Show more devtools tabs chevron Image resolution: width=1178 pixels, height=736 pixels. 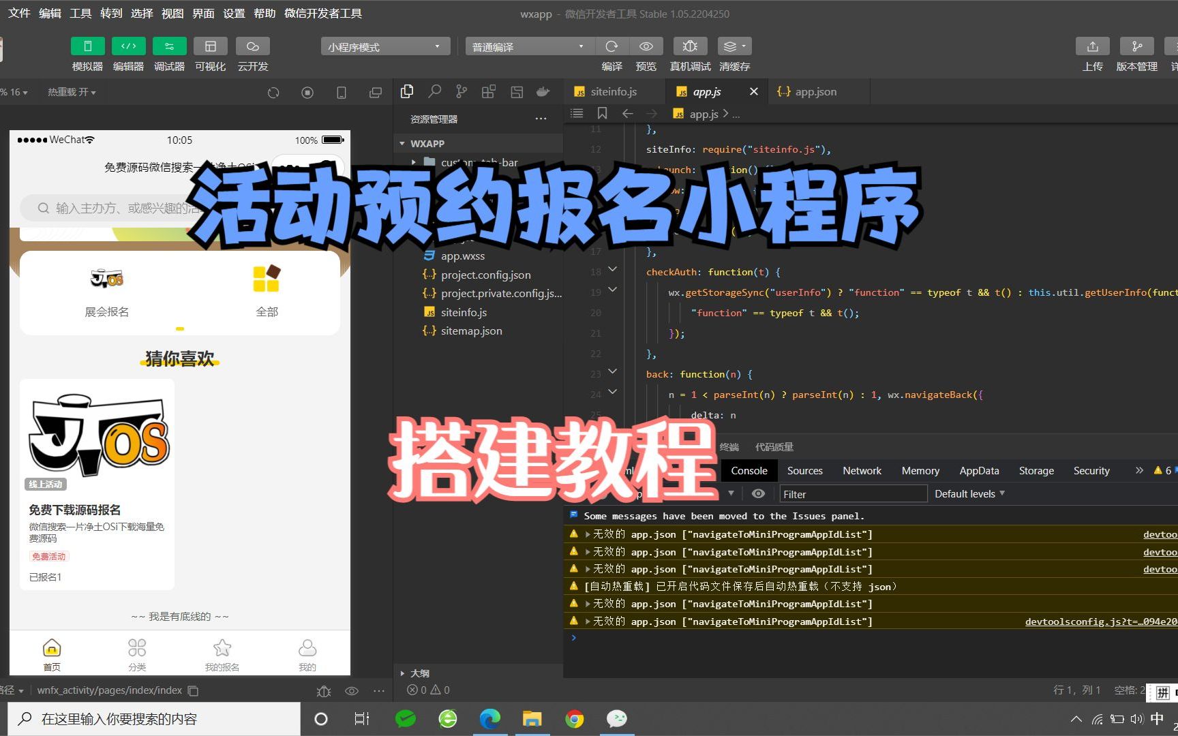(x=1139, y=470)
